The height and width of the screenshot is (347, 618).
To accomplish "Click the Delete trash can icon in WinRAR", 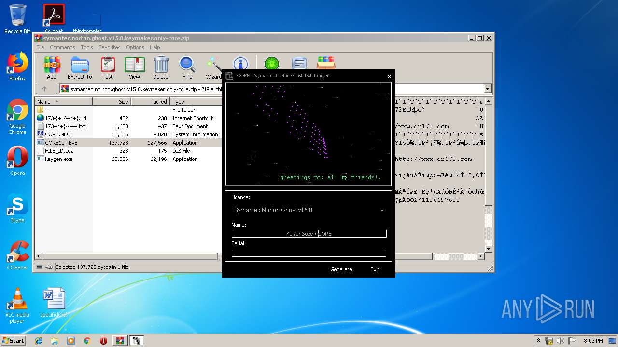I will tap(161, 67).
